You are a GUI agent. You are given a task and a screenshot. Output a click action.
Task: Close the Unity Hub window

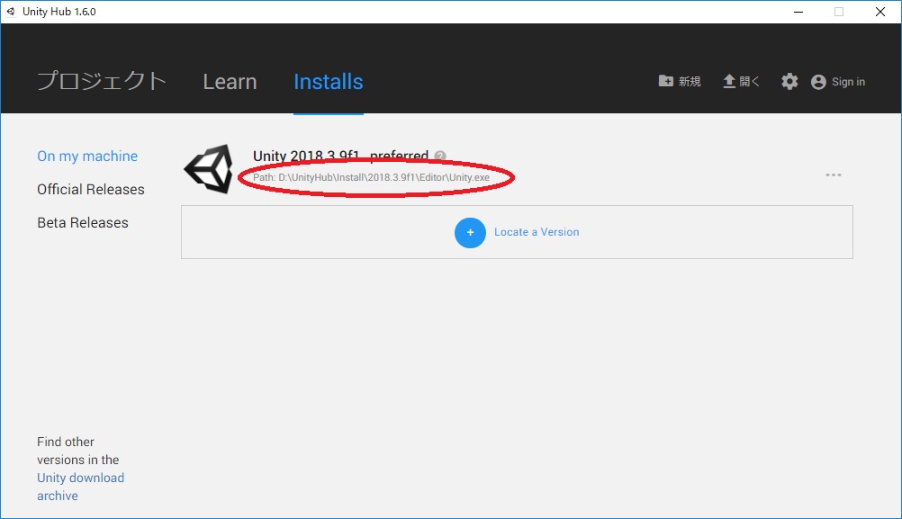pos(880,12)
